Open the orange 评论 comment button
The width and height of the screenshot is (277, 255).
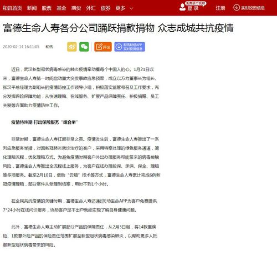tap(103, 47)
